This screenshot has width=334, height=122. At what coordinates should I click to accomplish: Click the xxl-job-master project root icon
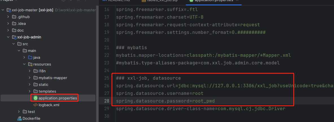click(x=8, y=10)
